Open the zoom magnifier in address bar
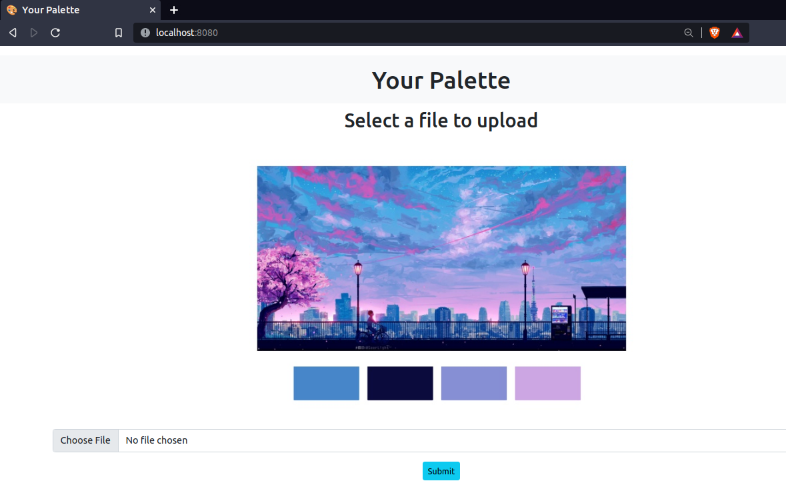The width and height of the screenshot is (786, 487). click(x=689, y=33)
